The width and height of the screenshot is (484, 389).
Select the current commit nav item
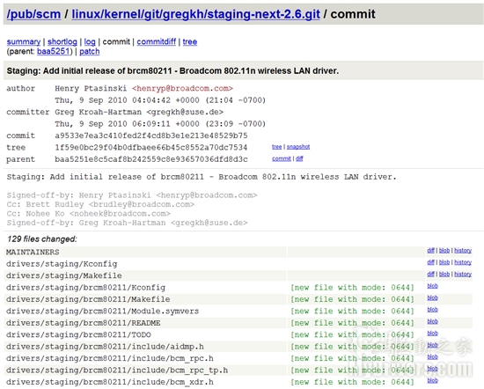116,41
